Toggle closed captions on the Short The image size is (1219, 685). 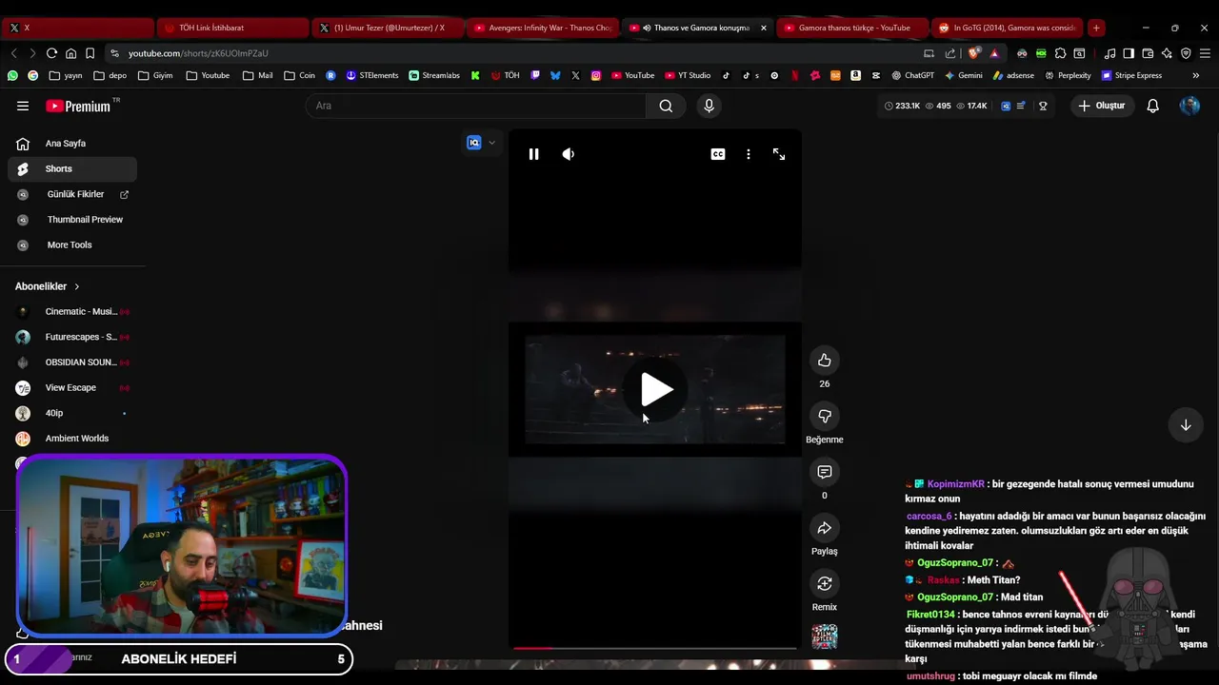click(x=718, y=154)
